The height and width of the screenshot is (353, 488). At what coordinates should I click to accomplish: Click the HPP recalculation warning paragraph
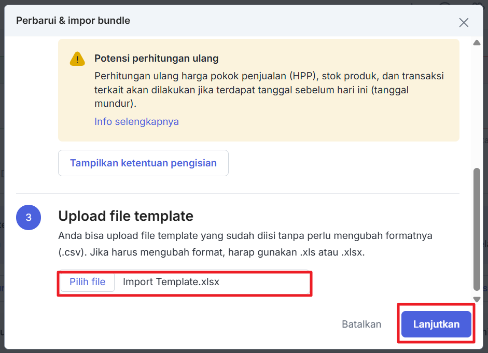click(269, 90)
